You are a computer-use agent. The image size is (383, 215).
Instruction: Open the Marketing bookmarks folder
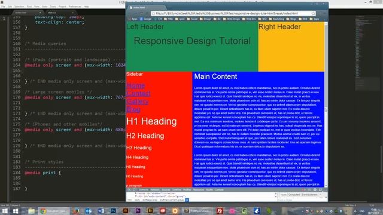click(x=276, y=19)
